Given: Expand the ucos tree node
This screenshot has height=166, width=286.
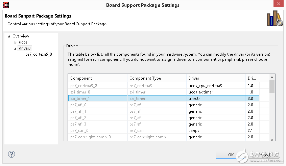Looking at the screenshot, I should (15, 43).
